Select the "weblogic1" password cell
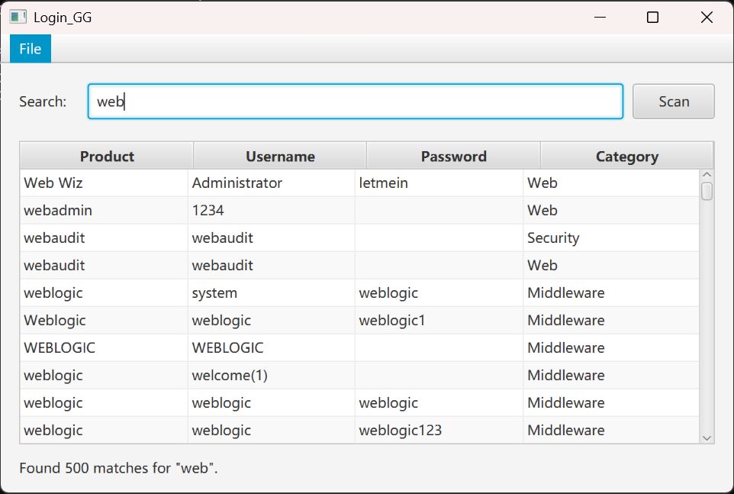The height and width of the screenshot is (494, 734). coord(439,320)
